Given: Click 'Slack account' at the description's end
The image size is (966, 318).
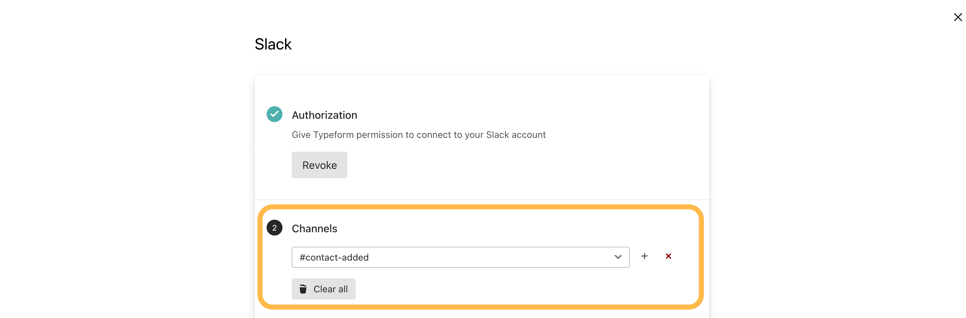Looking at the screenshot, I should click(515, 135).
